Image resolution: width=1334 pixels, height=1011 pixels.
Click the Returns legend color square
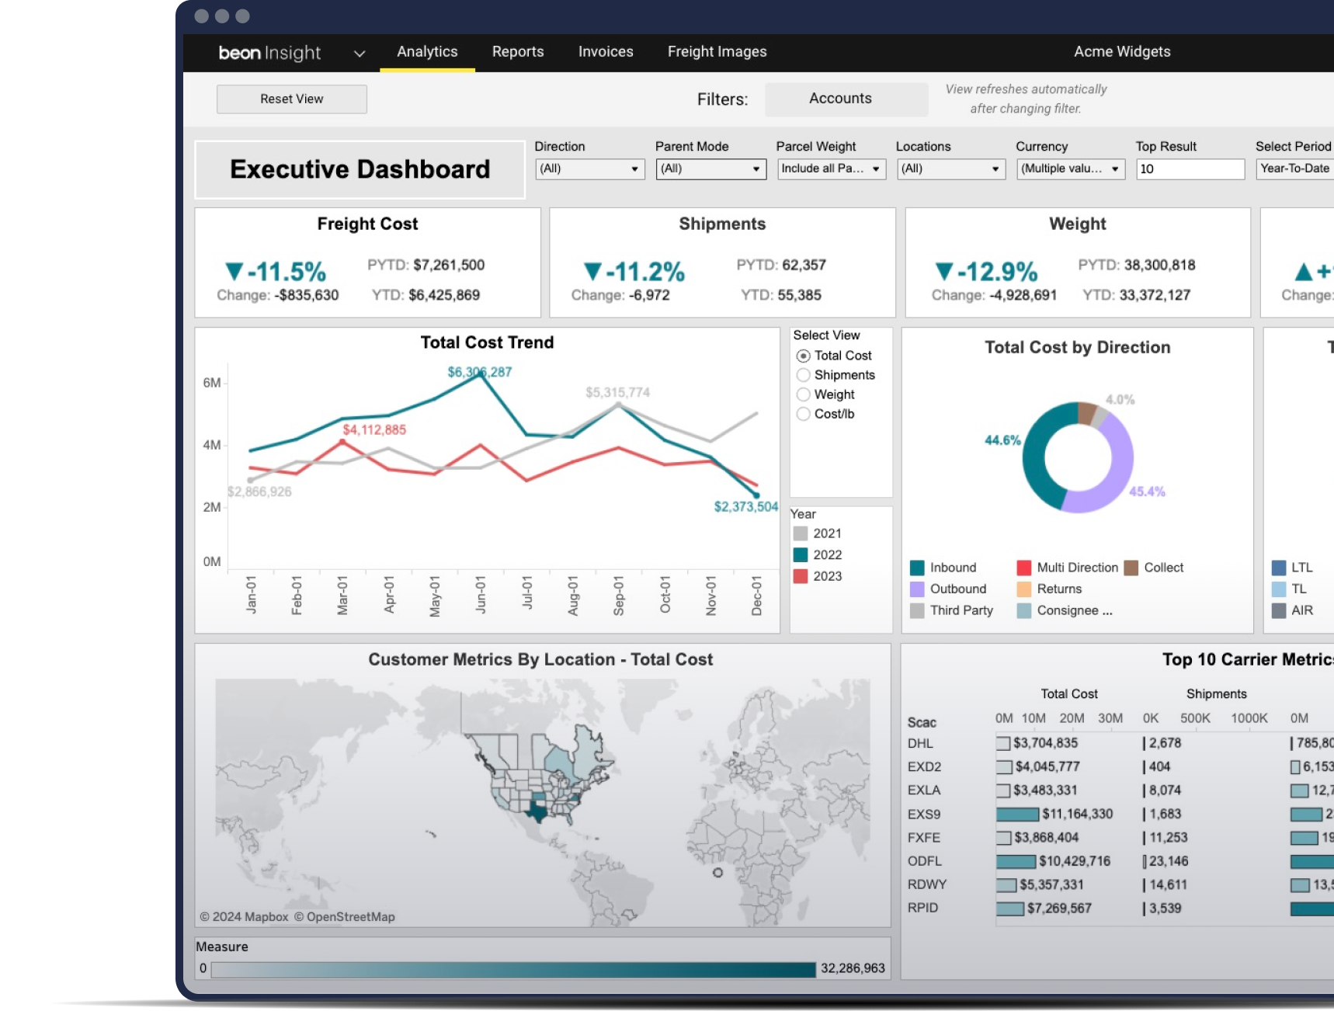tap(1024, 589)
